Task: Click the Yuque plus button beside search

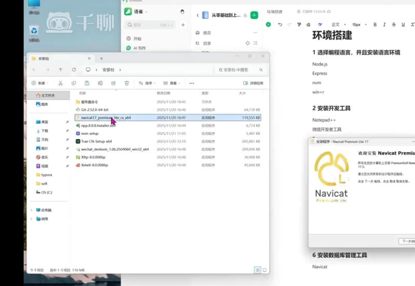Action: pyautogui.click(x=183, y=25)
